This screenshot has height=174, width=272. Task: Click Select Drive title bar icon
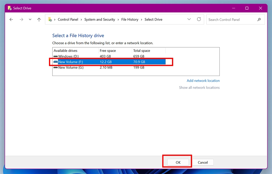(x=10, y=8)
